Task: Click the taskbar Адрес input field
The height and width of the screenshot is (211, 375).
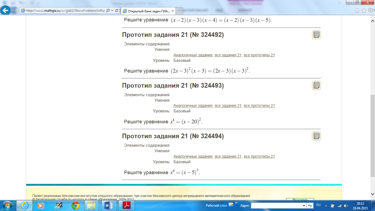Action: click(x=276, y=206)
